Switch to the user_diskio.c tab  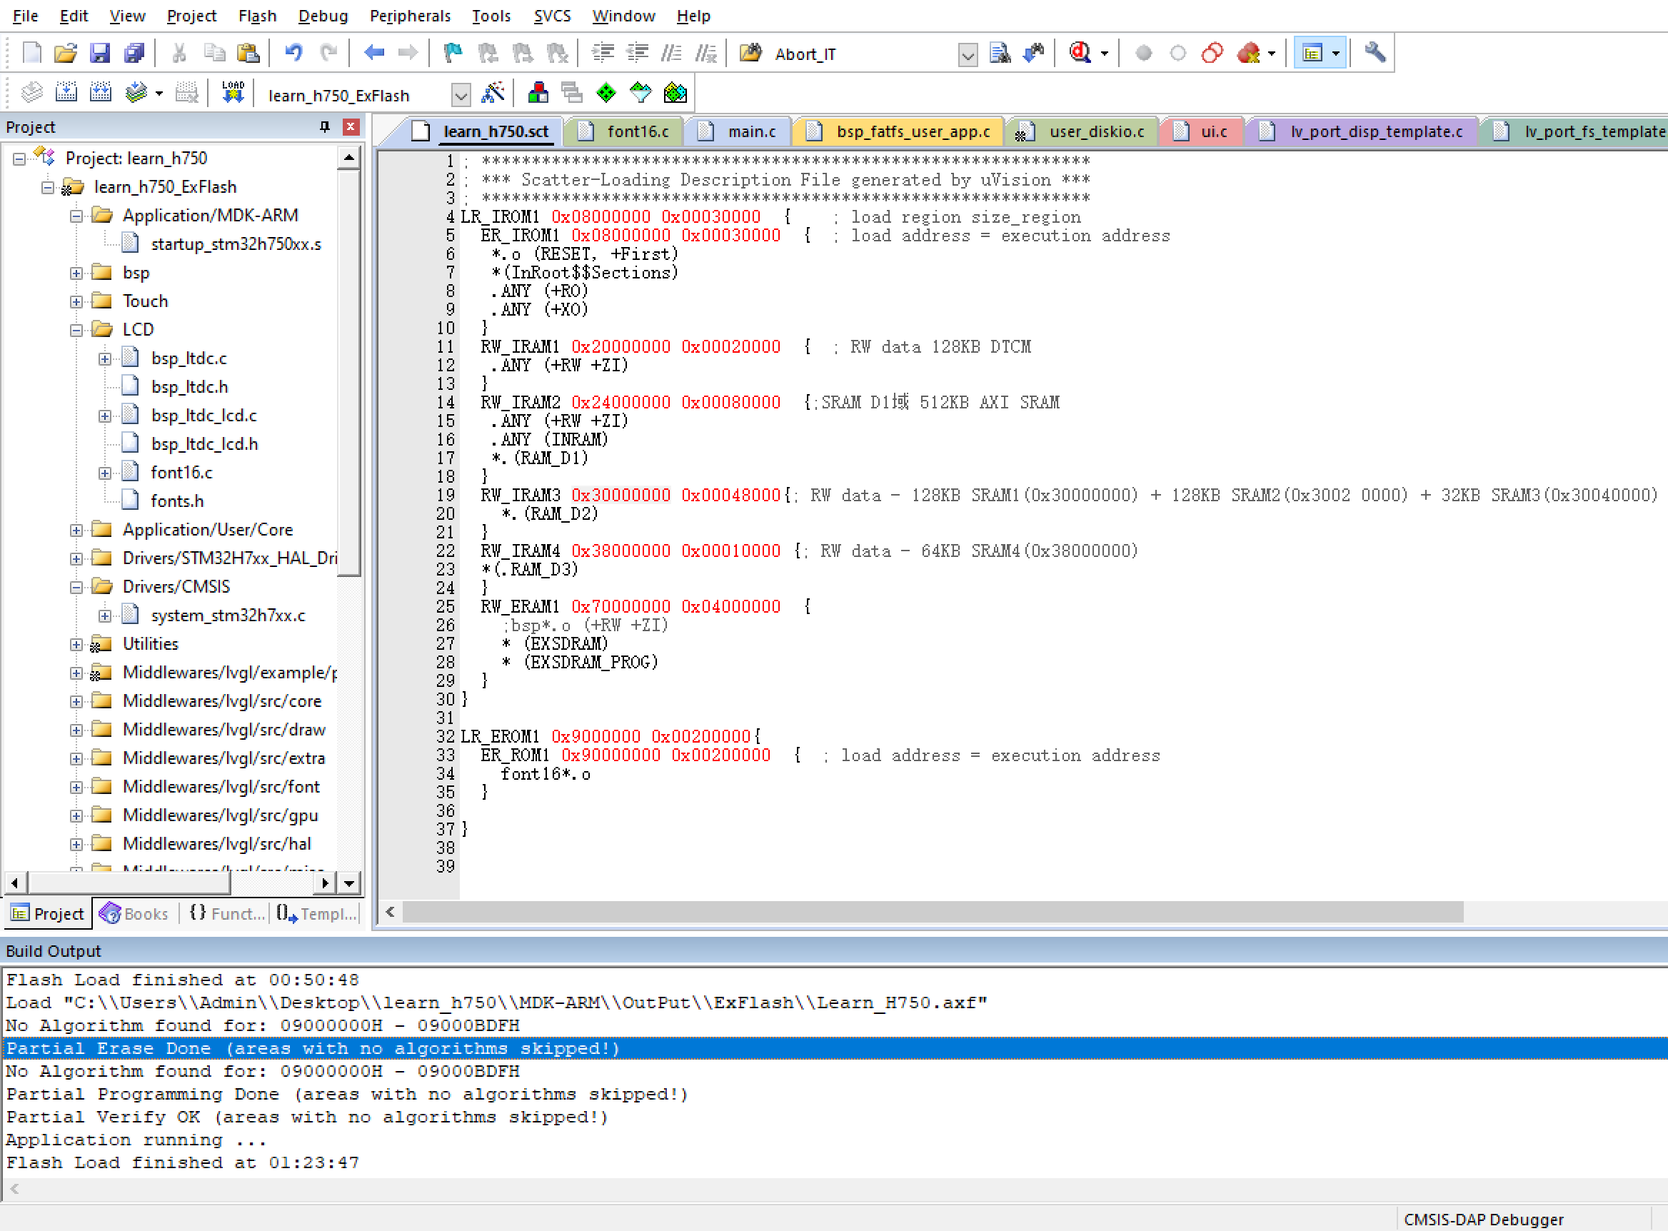point(1081,131)
